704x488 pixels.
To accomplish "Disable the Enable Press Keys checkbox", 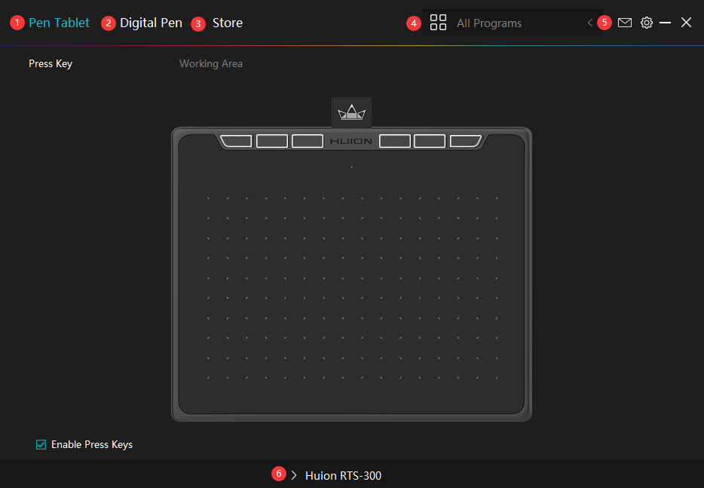I will pos(41,444).
